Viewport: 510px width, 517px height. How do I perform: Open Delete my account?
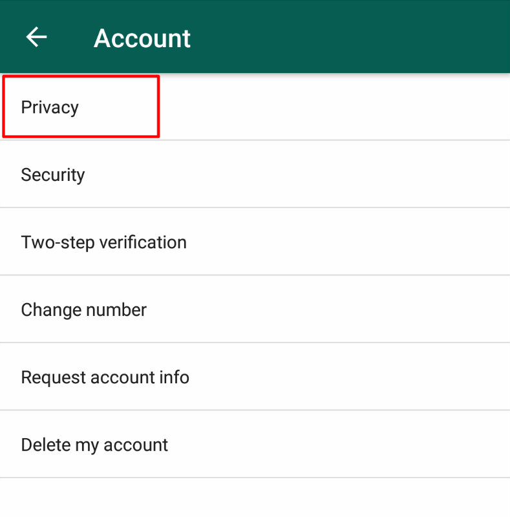[255, 444]
